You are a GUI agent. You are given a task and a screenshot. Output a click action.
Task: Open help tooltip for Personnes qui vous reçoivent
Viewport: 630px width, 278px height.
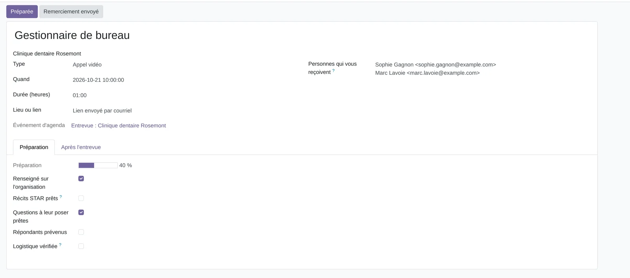click(334, 71)
